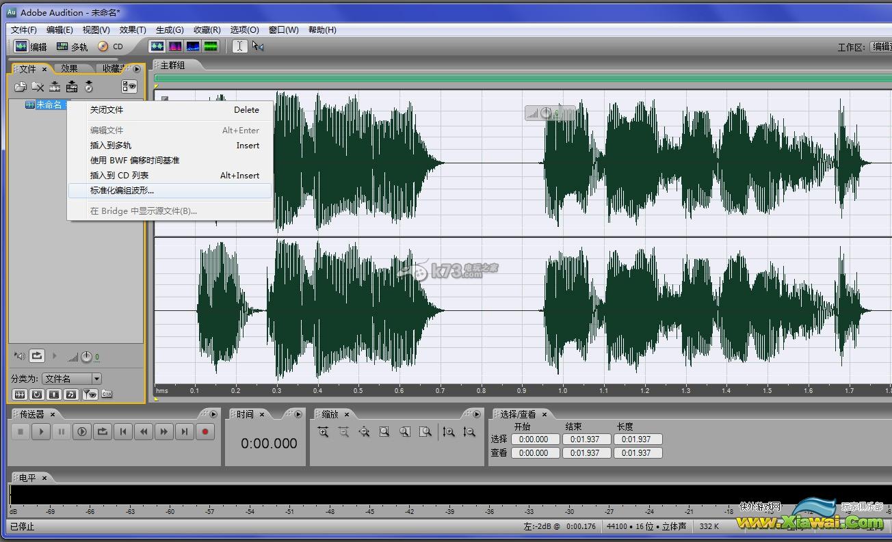Switch to the 多轨 (Multitrack) view
Screen dimensions: 892x542
73,46
